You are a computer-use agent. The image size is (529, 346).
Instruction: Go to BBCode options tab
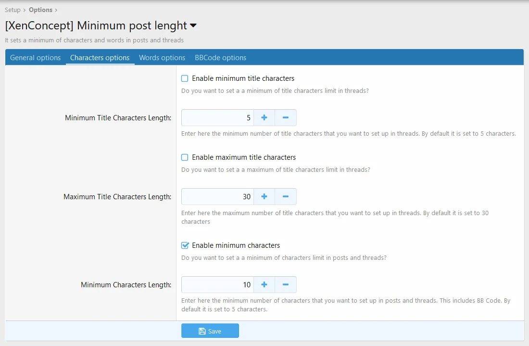[220, 58]
